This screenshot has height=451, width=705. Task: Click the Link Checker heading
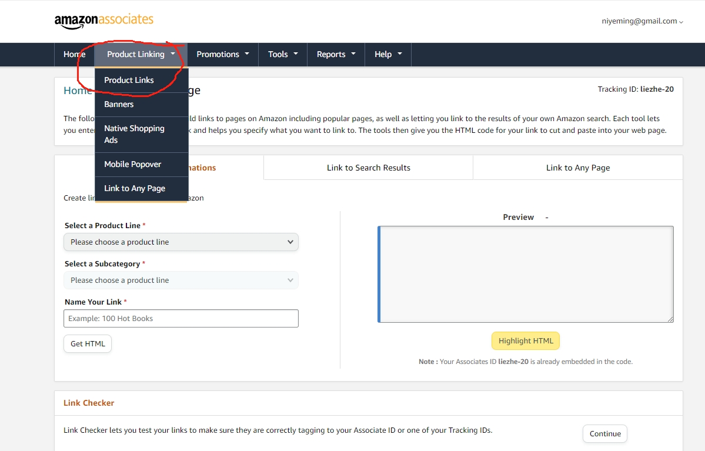pos(89,403)
